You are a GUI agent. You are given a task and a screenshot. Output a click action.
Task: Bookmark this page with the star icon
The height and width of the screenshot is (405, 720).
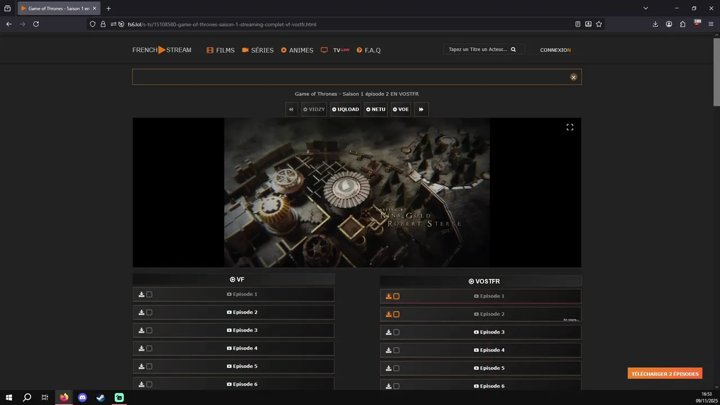pyautogui.click(x=598, y=24)
